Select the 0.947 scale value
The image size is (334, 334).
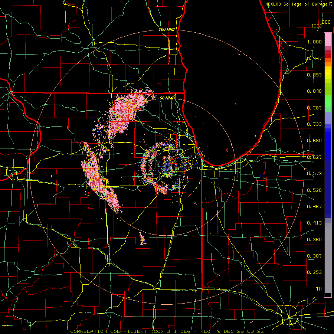[x=314, y=58]
